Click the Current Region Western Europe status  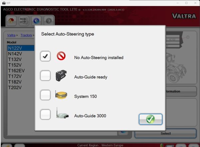coord(100,145)
